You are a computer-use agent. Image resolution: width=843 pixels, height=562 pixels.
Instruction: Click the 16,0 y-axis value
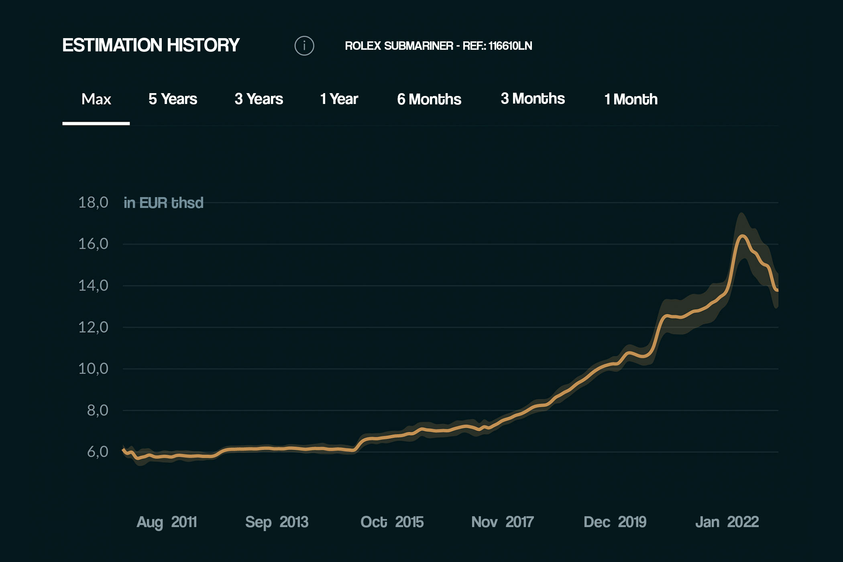click(x=93, y=244)
